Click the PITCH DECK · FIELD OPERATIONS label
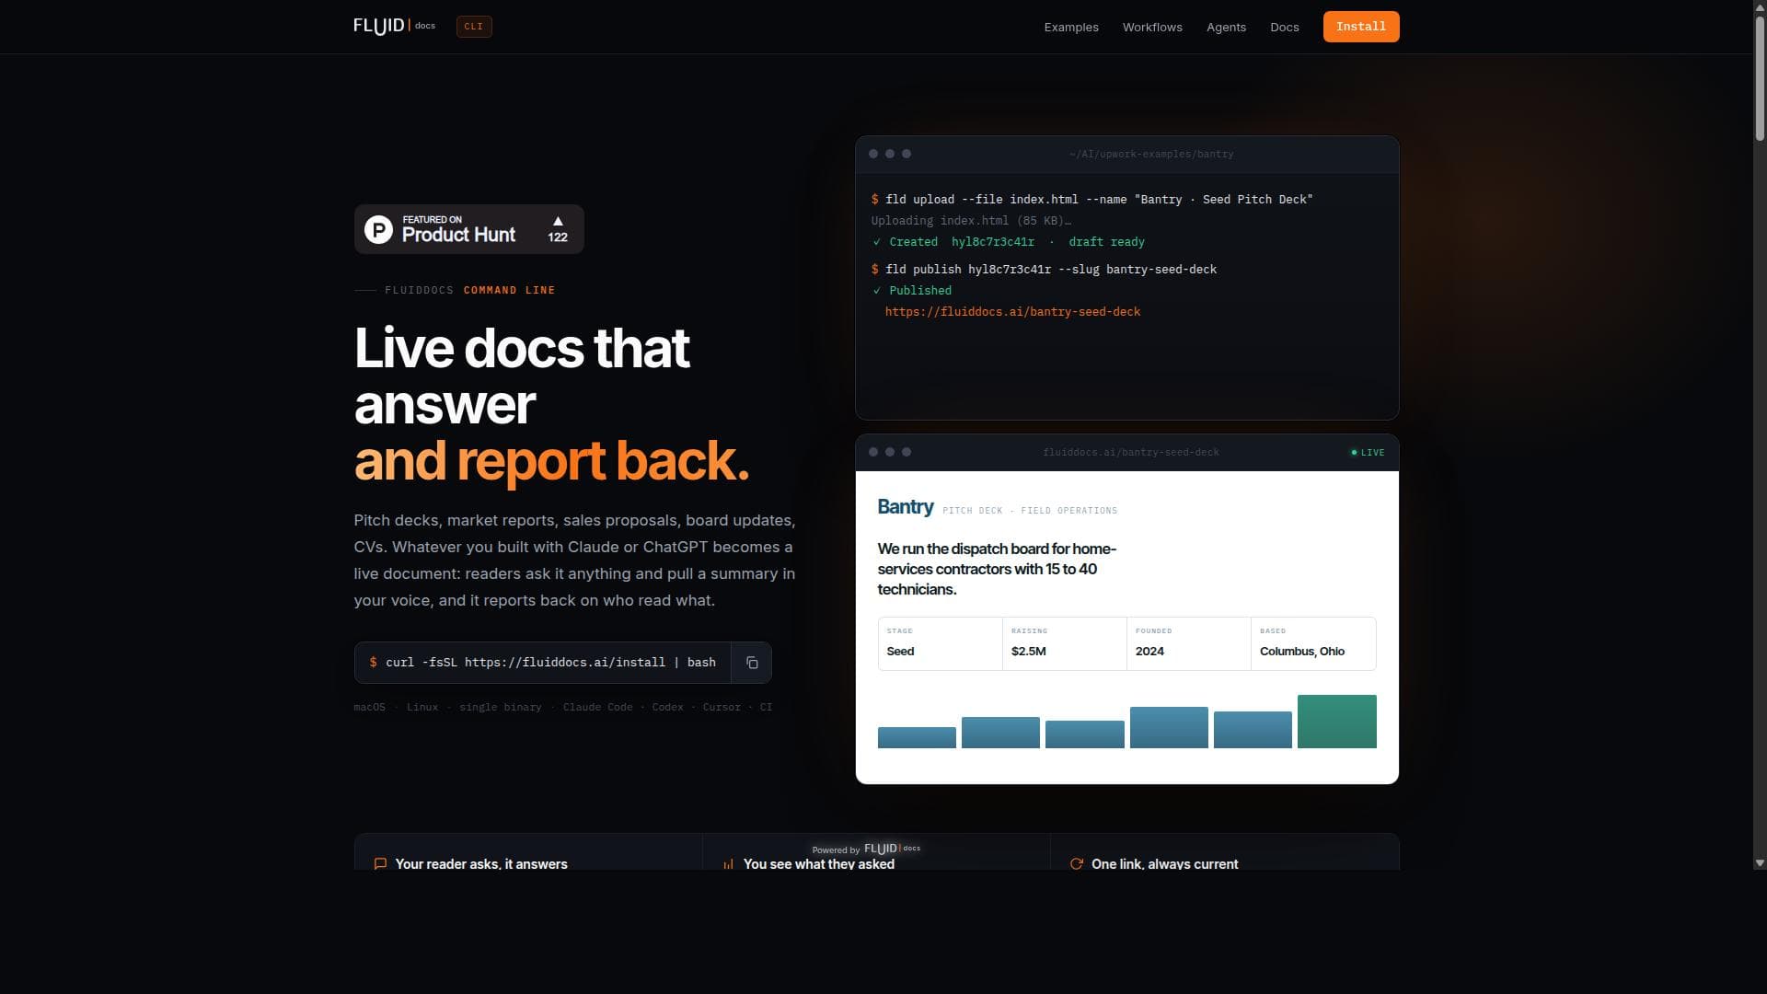 pos(1030,511)
